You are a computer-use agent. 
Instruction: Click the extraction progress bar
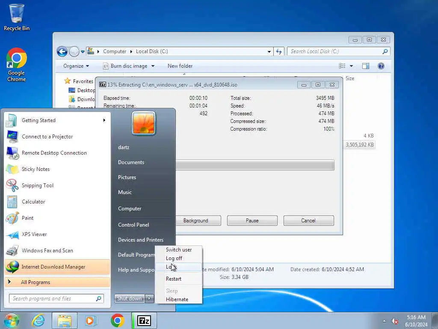(255, 165)
